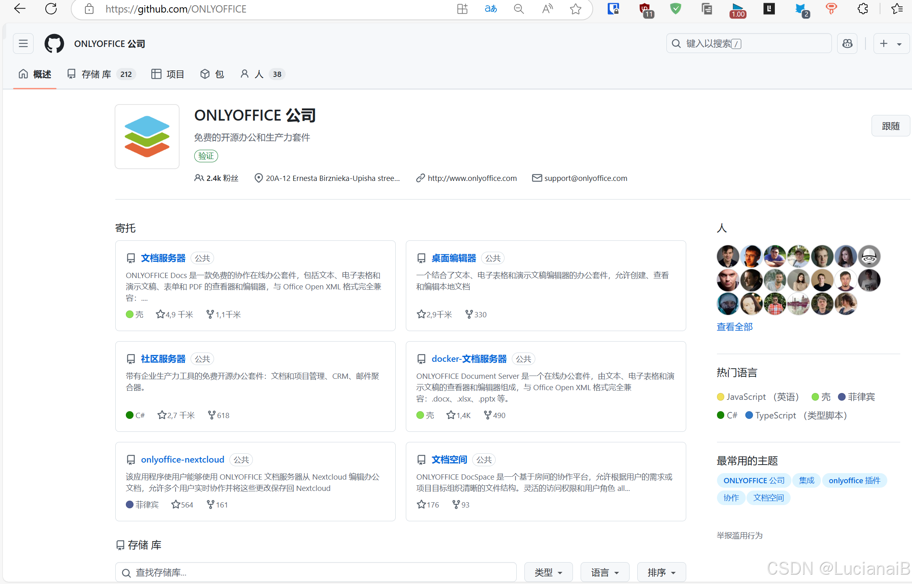Open the hamburger navigation menu
This screenshot has height=584, width=912.
point(23,44)
